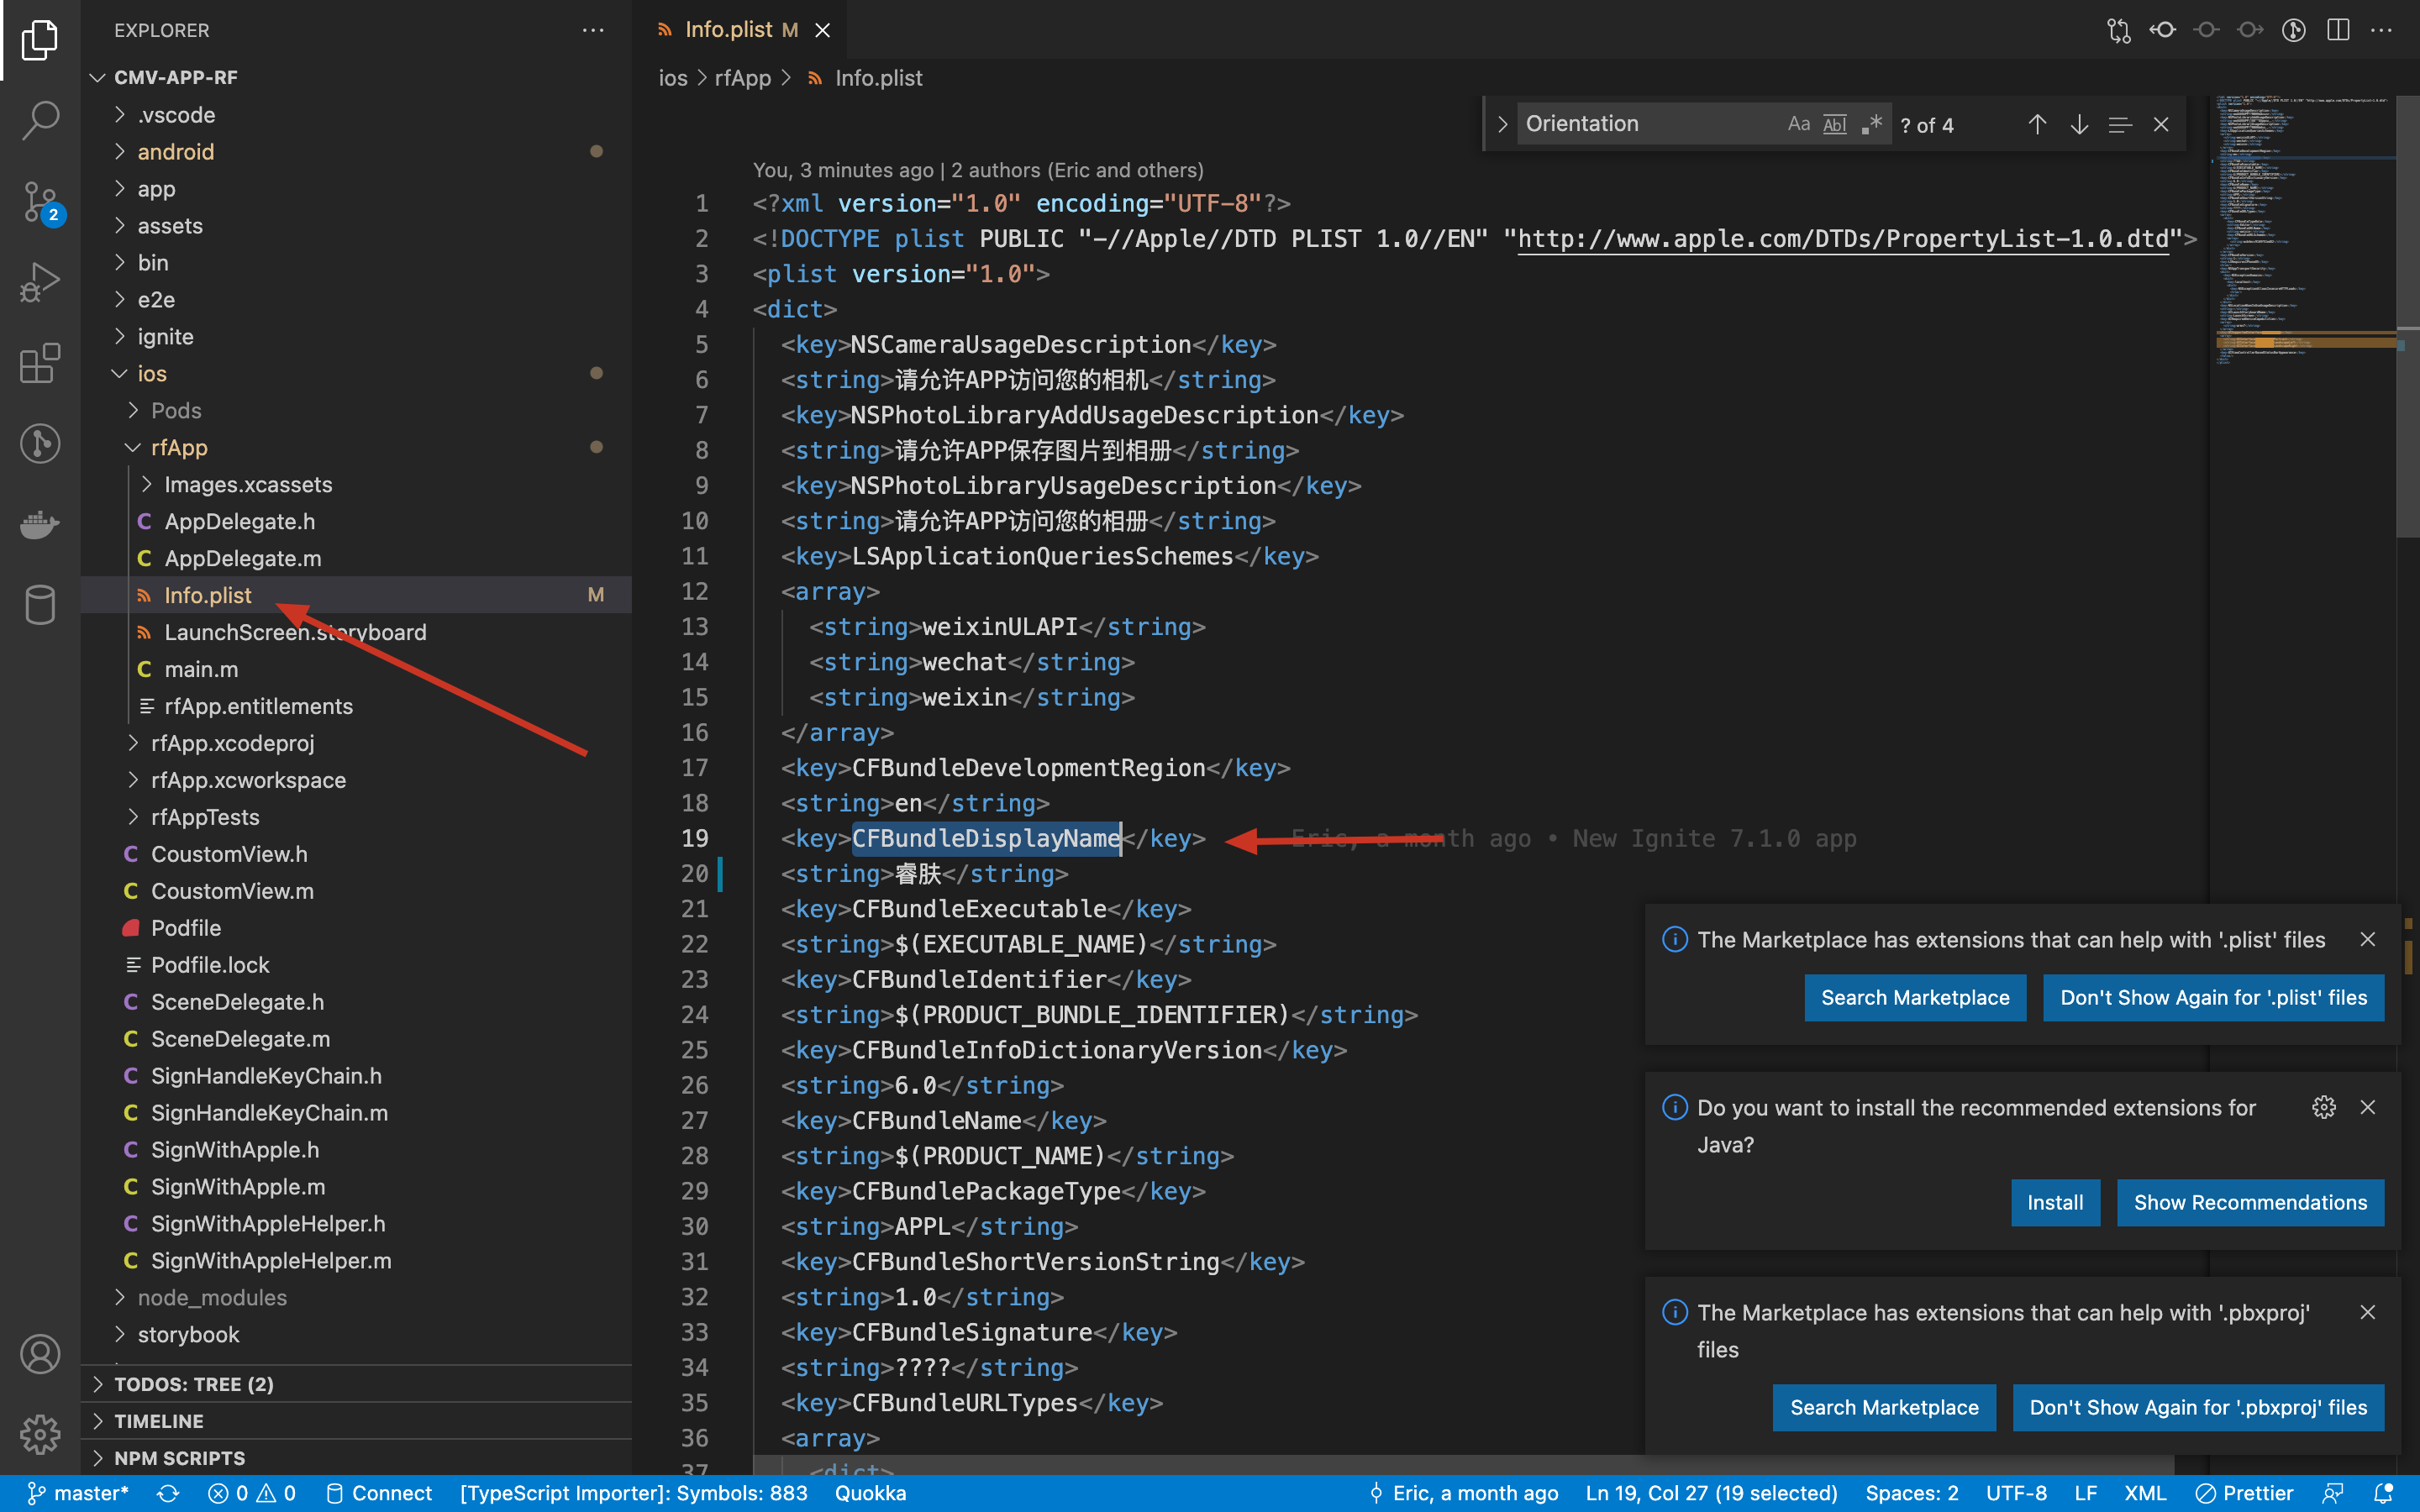Open the Extensions view
This screenshot has width=2420, height=1512.
tap(40, 363)
